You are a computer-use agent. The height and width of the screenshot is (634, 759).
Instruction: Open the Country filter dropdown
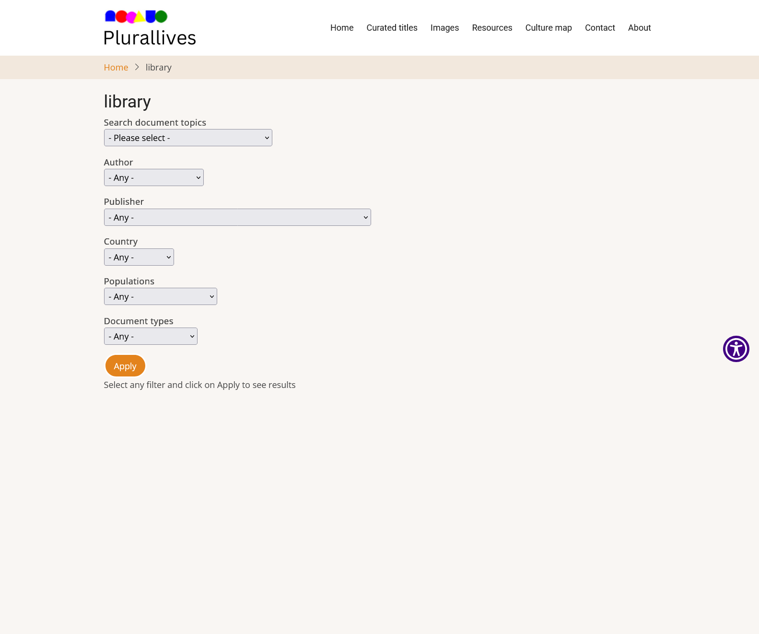139,257
